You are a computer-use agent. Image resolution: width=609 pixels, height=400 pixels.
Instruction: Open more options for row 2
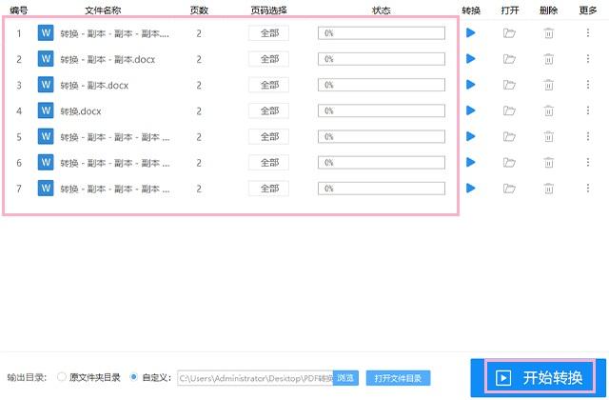(x=588, y=59)
